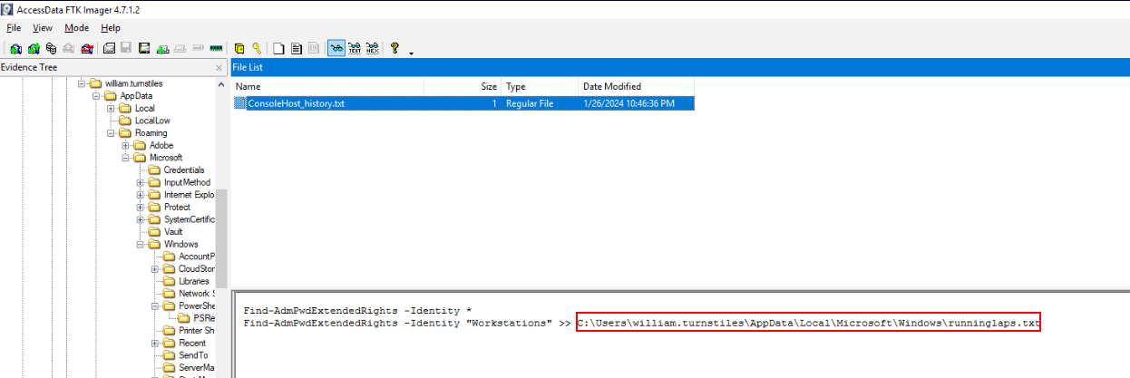Open the View menu

(x=43, y=28)
